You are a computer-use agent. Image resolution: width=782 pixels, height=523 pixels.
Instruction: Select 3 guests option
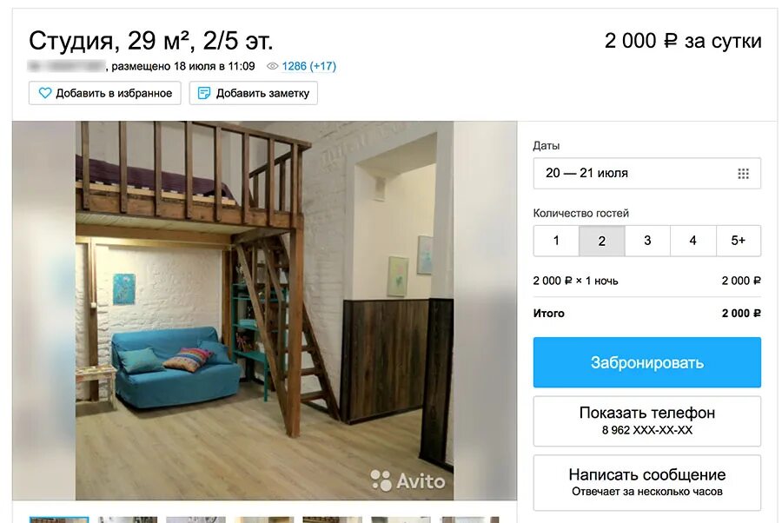pyautogui.click(x=647, y=241)
